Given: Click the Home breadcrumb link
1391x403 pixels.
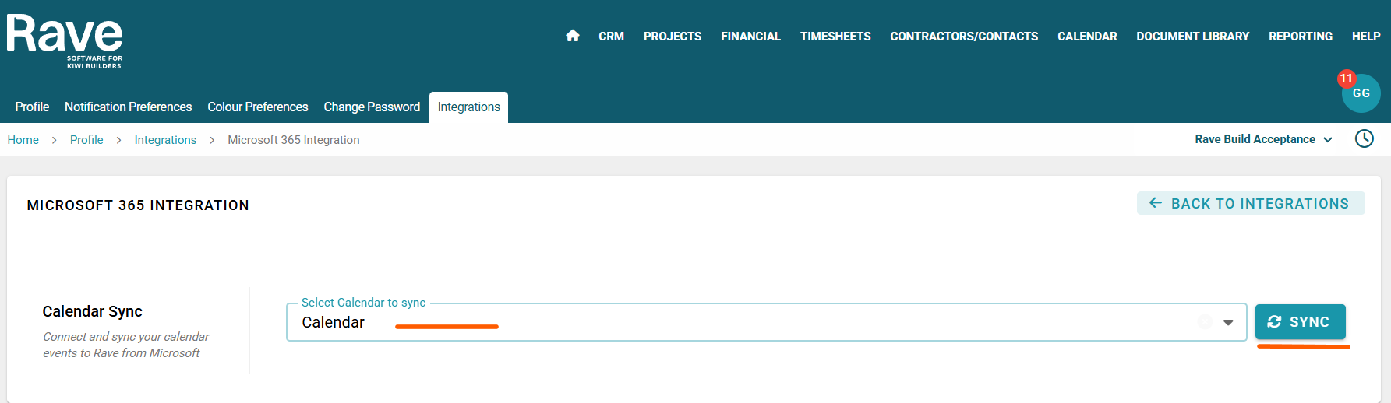Looking at the screenshot, I should tap(23, 140).
